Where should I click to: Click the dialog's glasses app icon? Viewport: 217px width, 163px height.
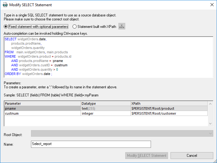tap(5, 5)
